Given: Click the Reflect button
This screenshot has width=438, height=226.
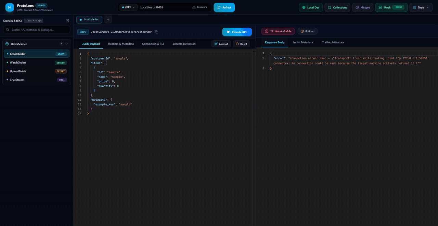Looking at the screenshot, I should click(224, 7).
